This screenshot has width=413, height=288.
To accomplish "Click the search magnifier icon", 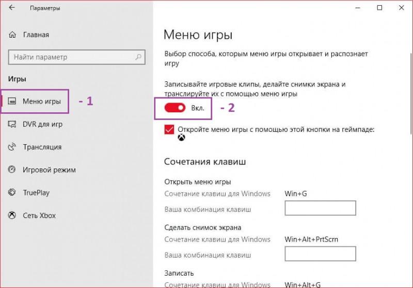I will 138,57.
